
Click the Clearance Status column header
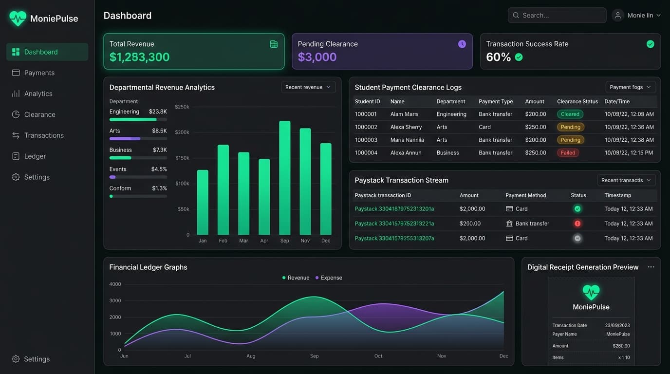pos(577,101)
